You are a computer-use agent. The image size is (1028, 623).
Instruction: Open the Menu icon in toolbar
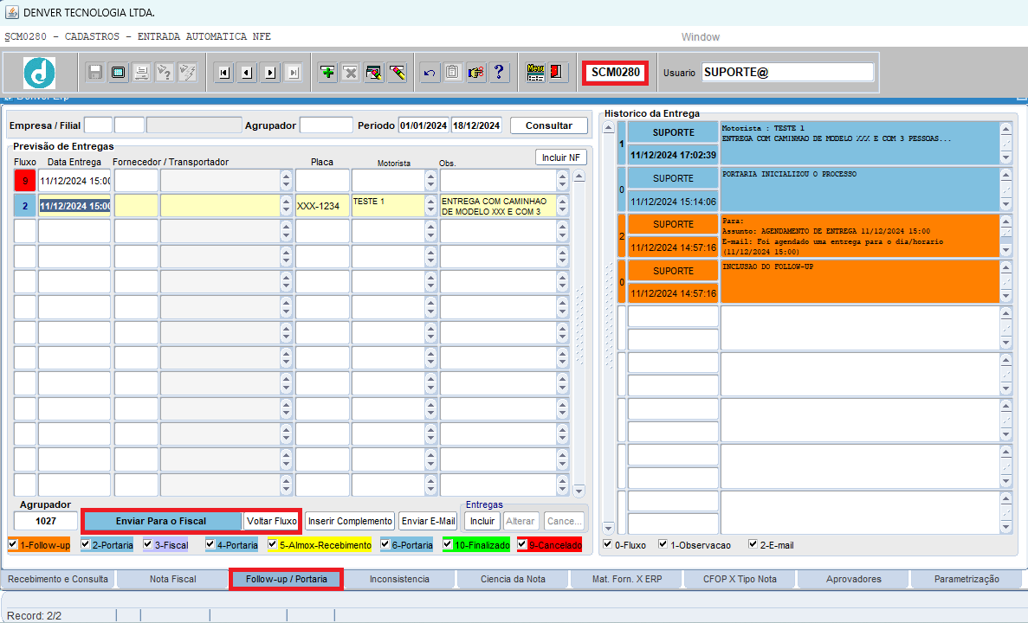[x=535, y=72]
